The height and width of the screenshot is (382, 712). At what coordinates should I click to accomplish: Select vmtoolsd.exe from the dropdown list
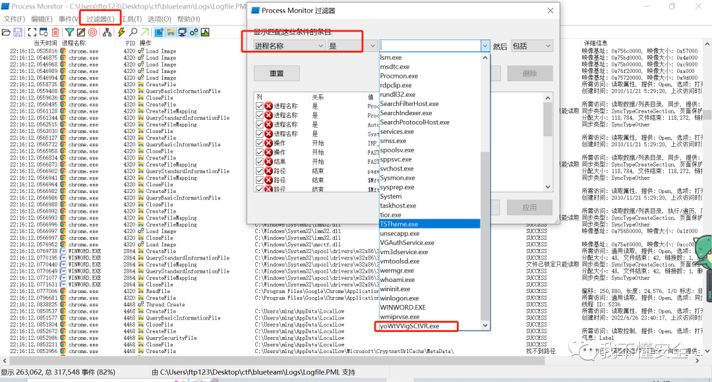coord(430,261)
